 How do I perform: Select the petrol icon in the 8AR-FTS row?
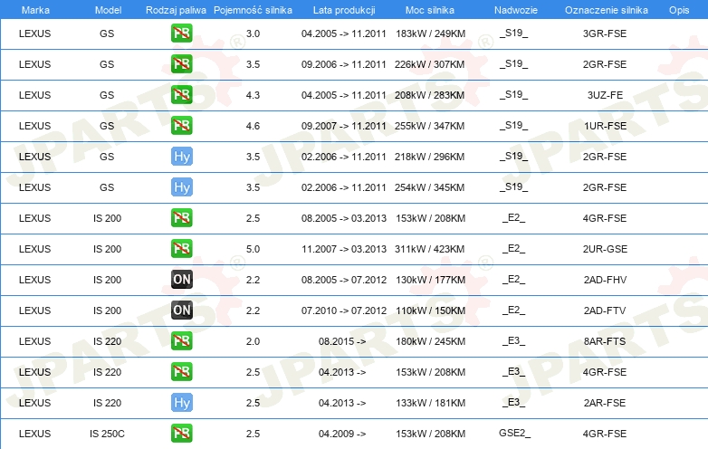pos(181,341)
